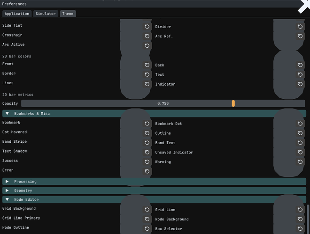Reset the 2D bar Front color
This screenshot has width=310, height=234.
pyautogui.click(x=147, y=65)
